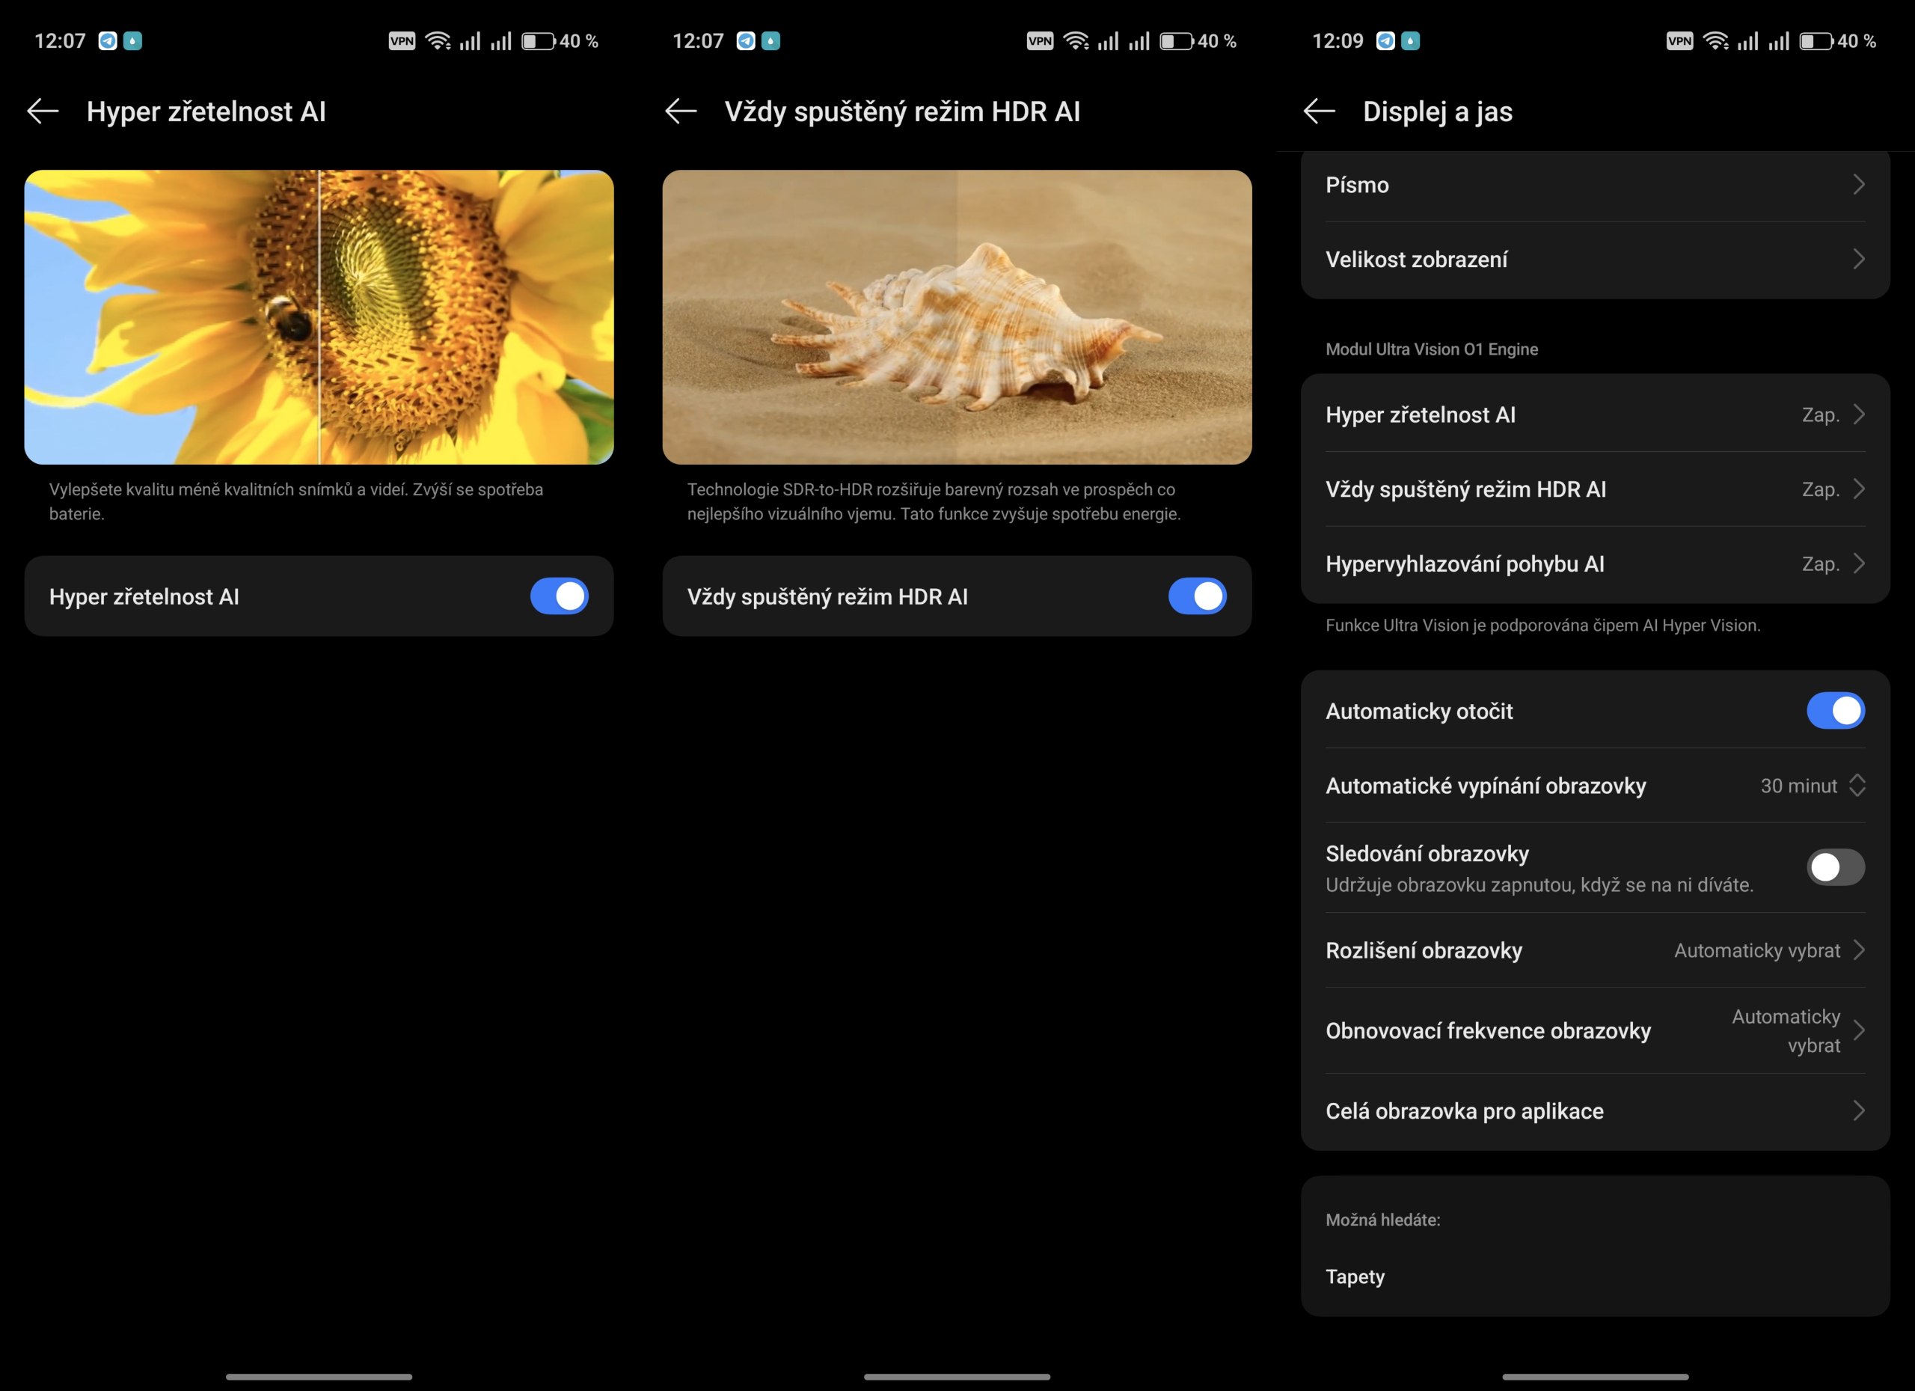1915x1391 pixels.
Task: Tap the sunflower preview image
Action: click(x=319, y=317)
